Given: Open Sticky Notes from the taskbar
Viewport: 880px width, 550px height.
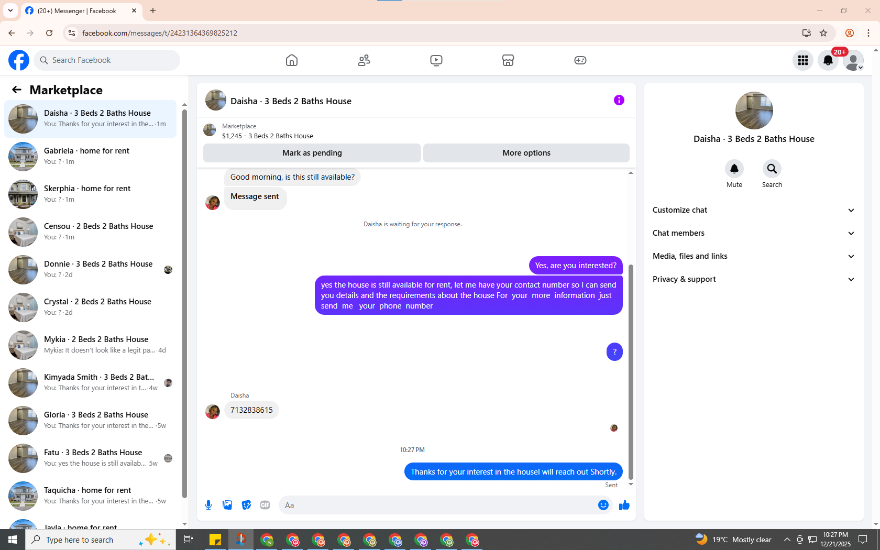Looking at the screenshot, I should (x=215, y=540).
